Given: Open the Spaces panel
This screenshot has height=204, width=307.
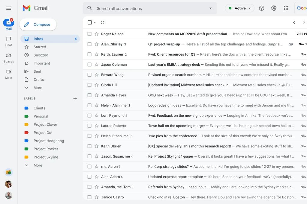Looking at the screenshot, I should pyautogui.click(x=8, y=57).
